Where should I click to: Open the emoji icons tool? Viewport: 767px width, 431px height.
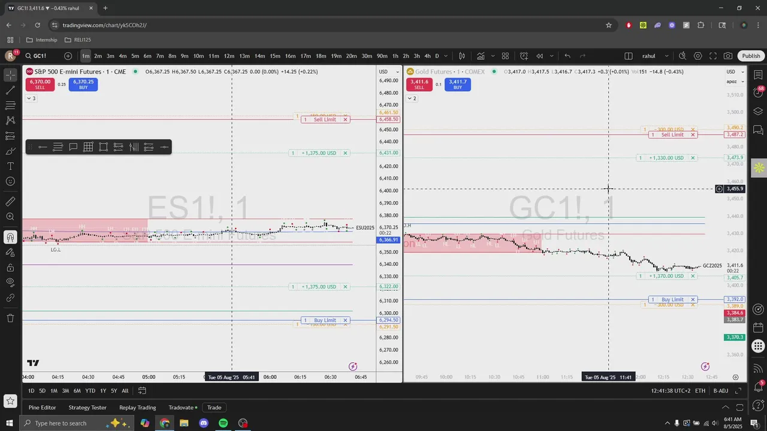[x=10, y=181]
